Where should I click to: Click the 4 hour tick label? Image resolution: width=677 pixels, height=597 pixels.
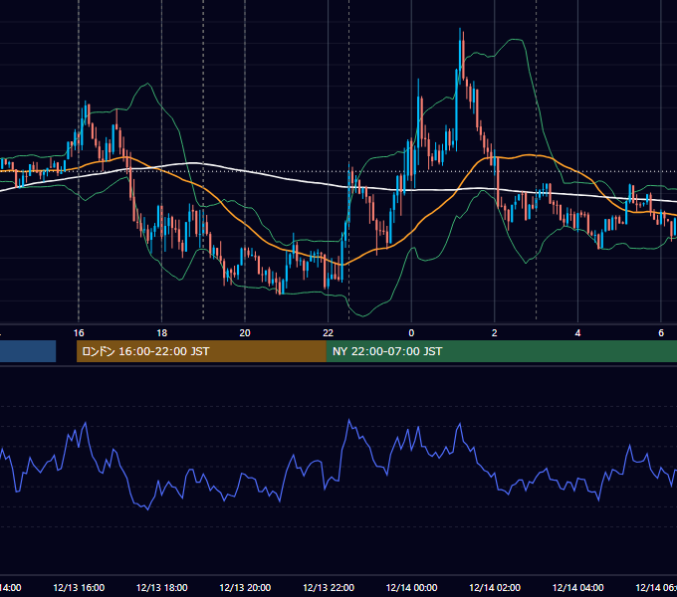[x=577, y=333]
